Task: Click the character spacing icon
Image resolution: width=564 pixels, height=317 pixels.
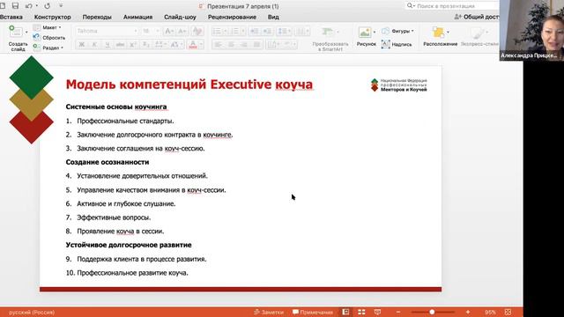Action: (160, 45)
